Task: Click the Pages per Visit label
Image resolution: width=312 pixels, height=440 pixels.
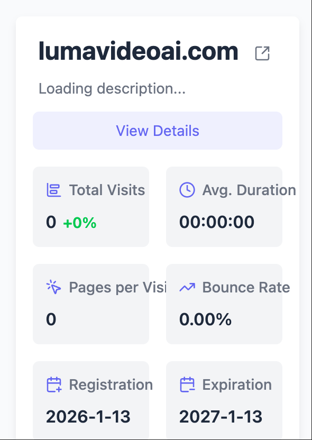Action: pos(117,288)
